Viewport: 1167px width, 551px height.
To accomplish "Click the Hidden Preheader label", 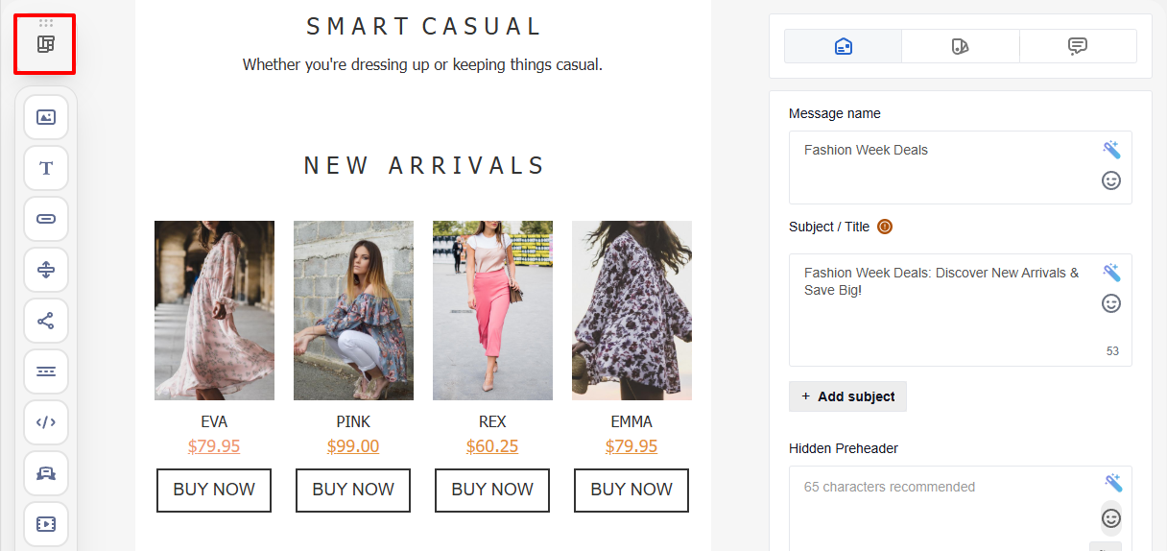I will pyautogui.click(x=844, y=448).
